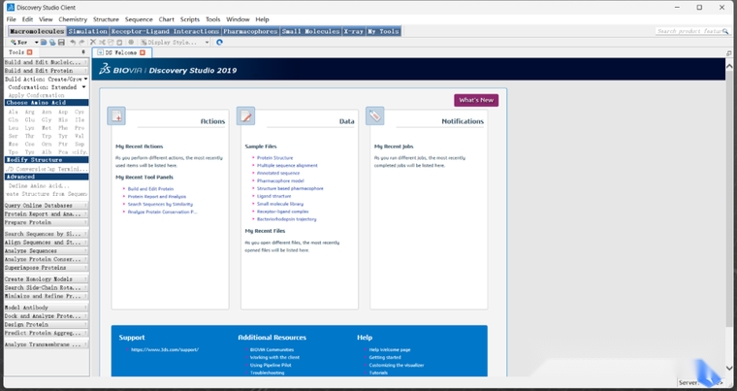The height and width of the screenshot is (391, 737).
Task: Close the Tools panel with red X
Action: (x=30, y=52)
